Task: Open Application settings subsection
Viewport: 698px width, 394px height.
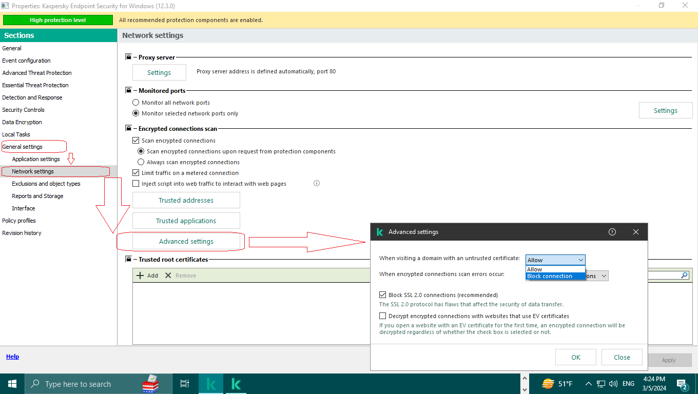Action: click(x=36, y=159)
